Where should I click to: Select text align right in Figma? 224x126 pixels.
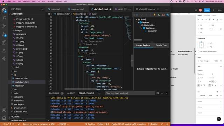pyautogui.click(x=204, y=85)
